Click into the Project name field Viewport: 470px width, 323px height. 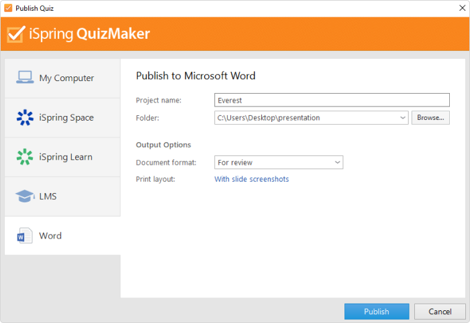coord(332,100)
